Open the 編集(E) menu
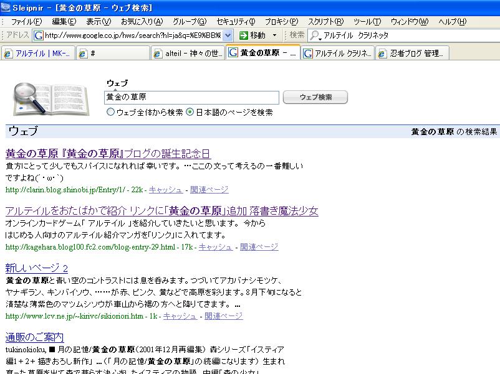The image size is (500, 374). (x=64, y=22)
